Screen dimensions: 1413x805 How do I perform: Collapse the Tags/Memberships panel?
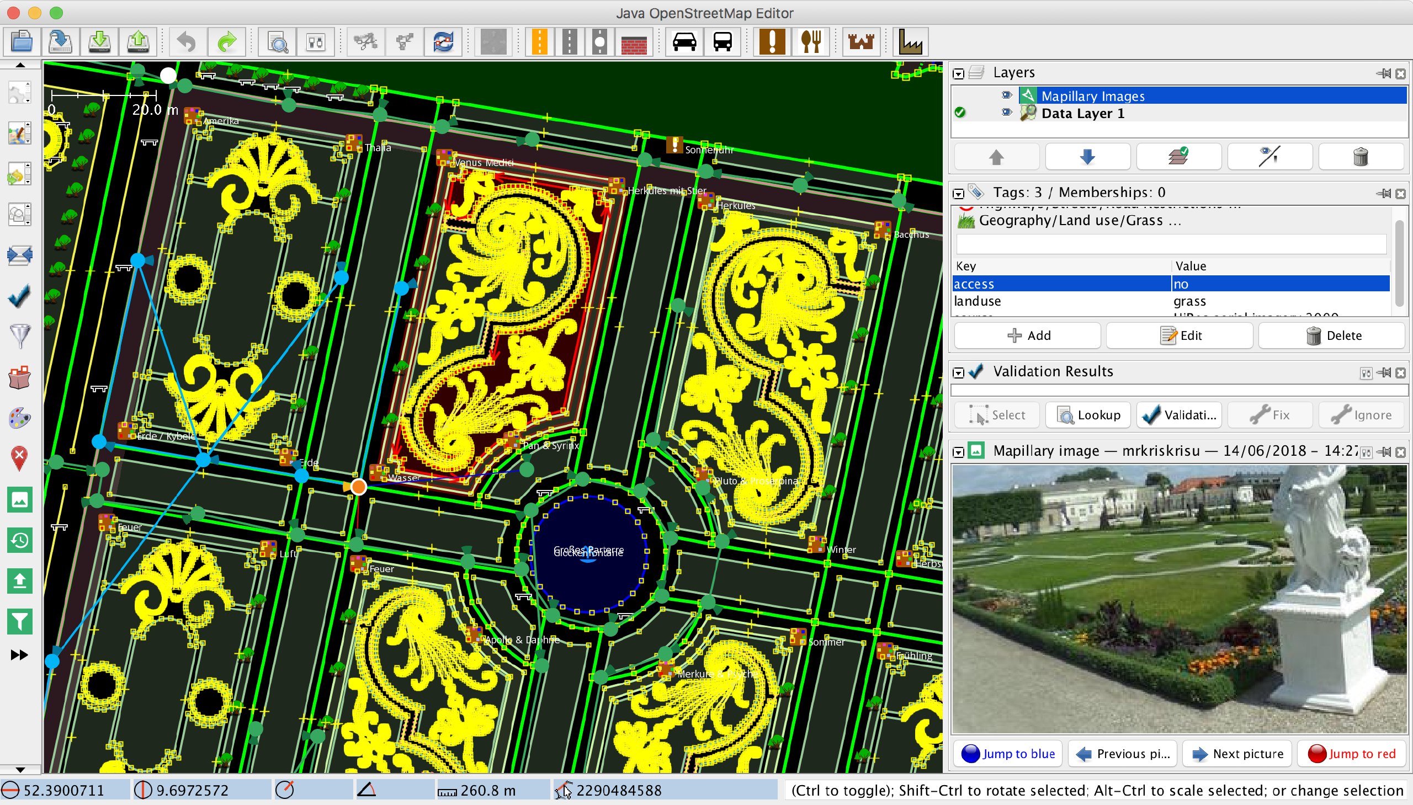coord(958,193)
